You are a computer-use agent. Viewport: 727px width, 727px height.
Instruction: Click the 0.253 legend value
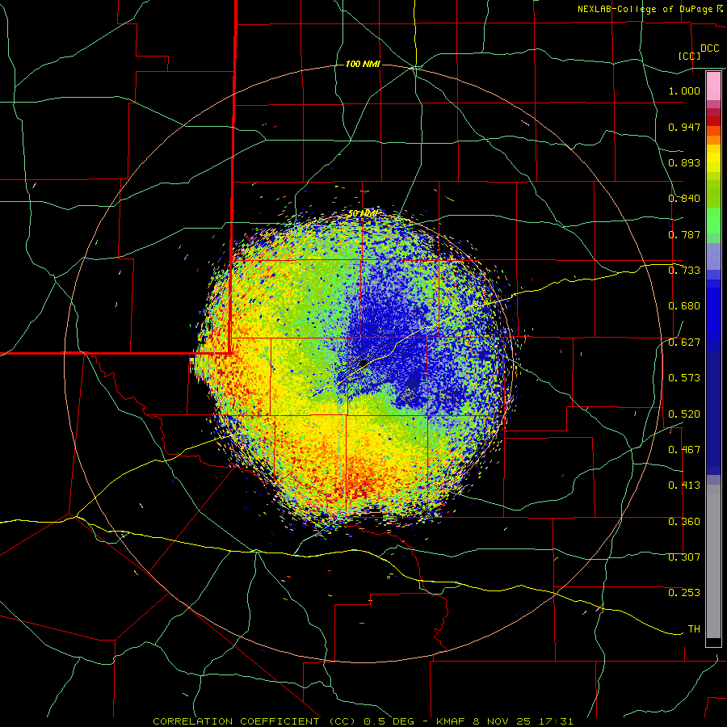pos(684,593)
